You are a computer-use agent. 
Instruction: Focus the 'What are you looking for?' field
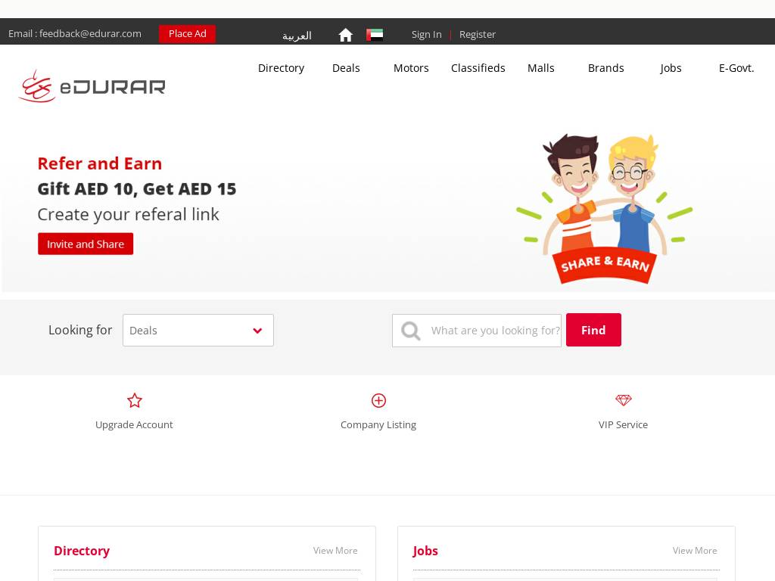[x=495, y=331]
